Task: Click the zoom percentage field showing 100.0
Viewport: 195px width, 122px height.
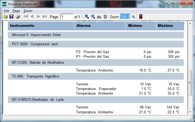Action: coord(125,17)
